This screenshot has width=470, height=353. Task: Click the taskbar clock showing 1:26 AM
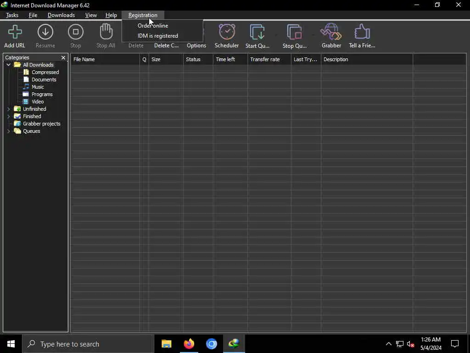click(431, 344)
